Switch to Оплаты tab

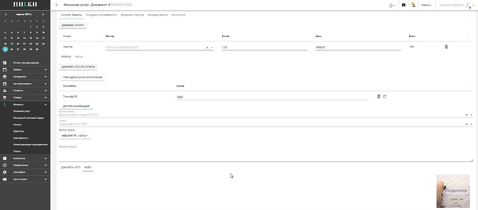[x=66, y=57]
